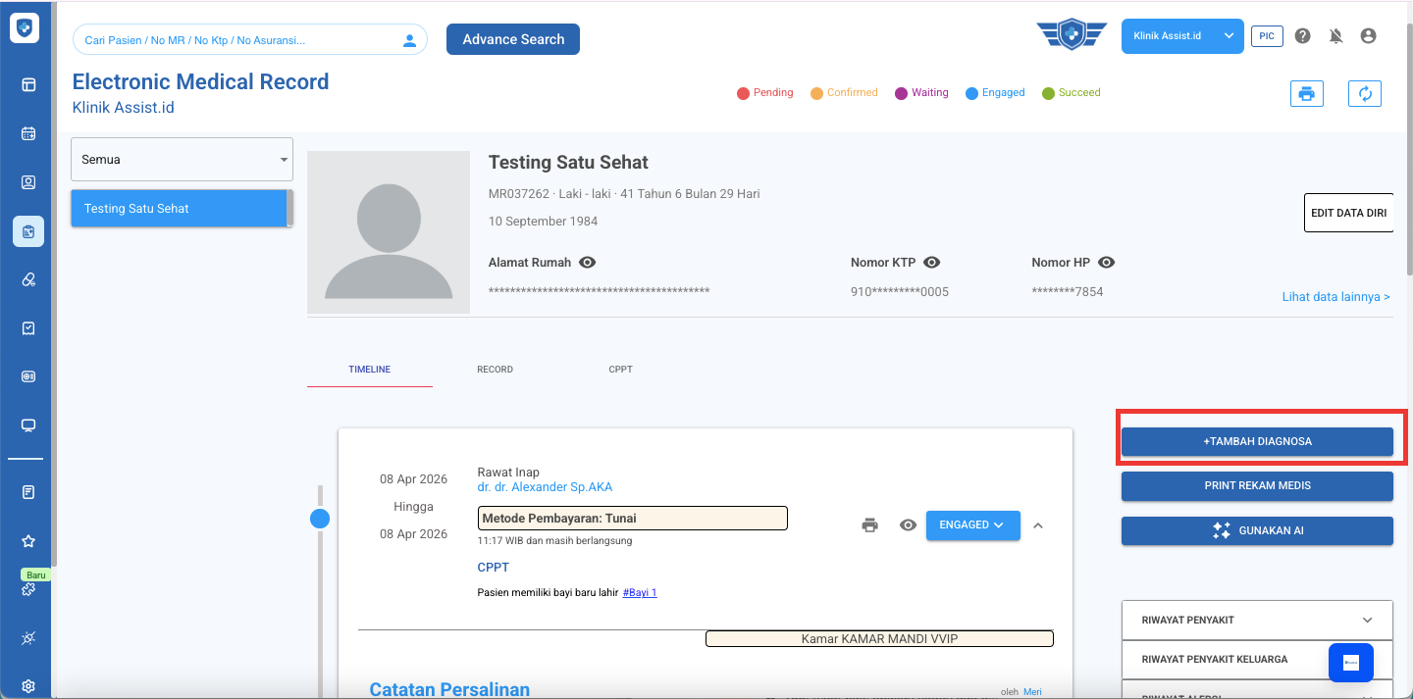Reveal the hidden Alamat Rumah value
1413x699 pixels.
(588, 263)
